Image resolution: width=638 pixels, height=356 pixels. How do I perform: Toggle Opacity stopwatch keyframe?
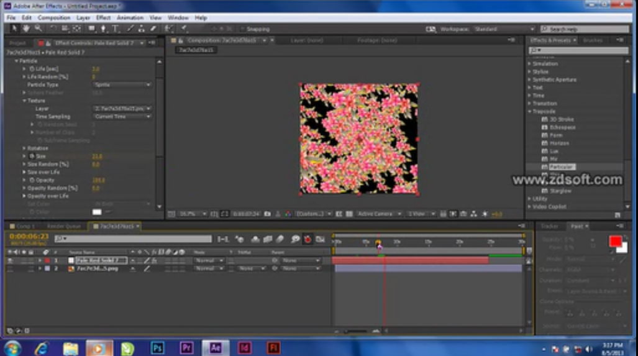click(x=32, y=180)
